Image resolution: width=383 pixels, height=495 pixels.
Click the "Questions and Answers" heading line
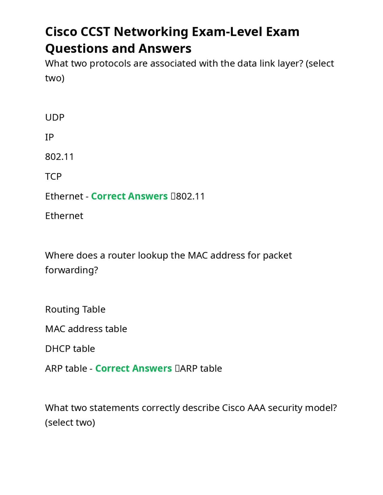tap(118, 48)
